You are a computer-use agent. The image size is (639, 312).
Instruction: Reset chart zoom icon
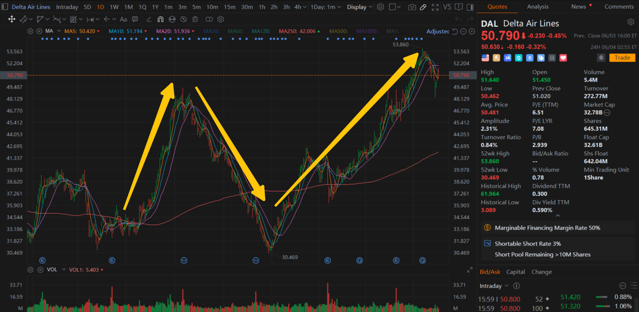pos(455,31)
